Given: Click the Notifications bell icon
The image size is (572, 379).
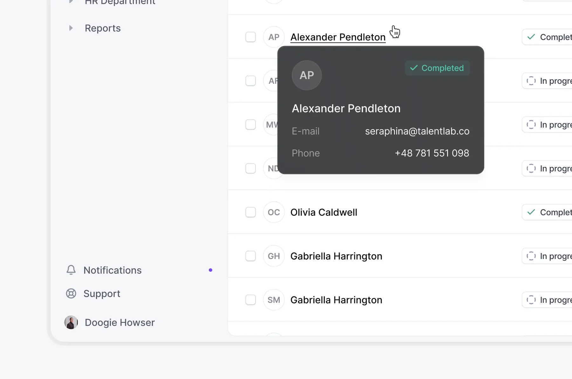Looking at the screenshot, I should coord(71,270).
